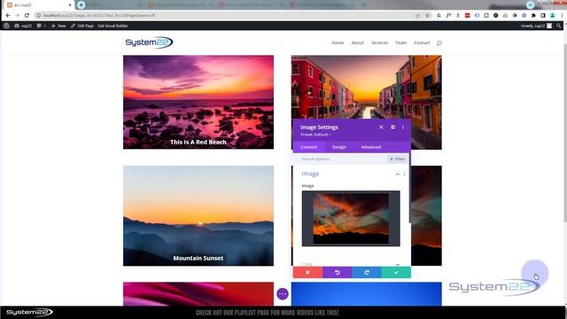Discard changes with the red X button
The width and height of the screenshot is (567, 319).
click(x=307, y=272)
